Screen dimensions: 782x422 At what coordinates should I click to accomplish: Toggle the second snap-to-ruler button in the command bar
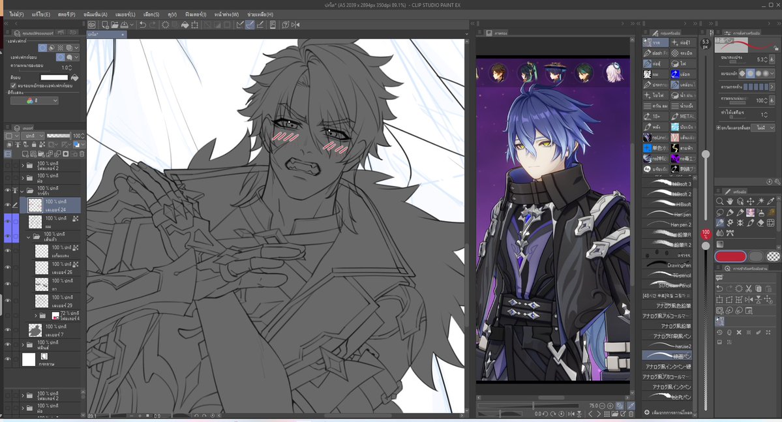pos(250,24)
